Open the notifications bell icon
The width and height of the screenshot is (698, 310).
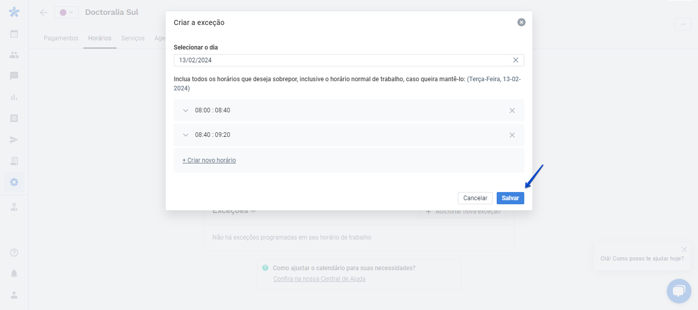[x=14, y=273]
